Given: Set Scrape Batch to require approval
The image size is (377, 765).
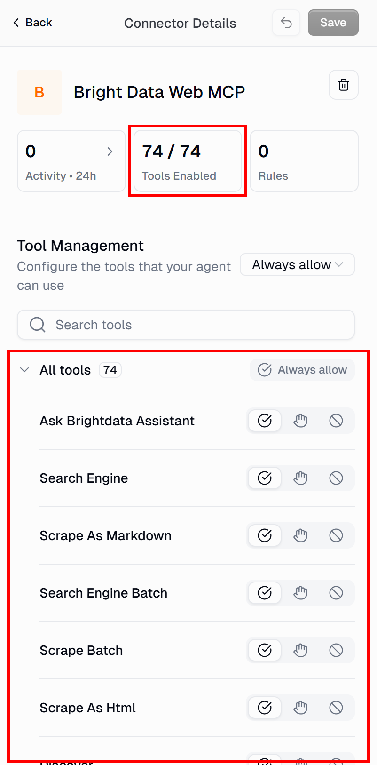Looking at the screenshot, I should tap(300, 650).
